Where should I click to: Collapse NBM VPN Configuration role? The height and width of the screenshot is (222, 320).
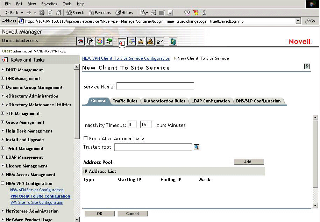pyautogui.click(x=3, y=183)
